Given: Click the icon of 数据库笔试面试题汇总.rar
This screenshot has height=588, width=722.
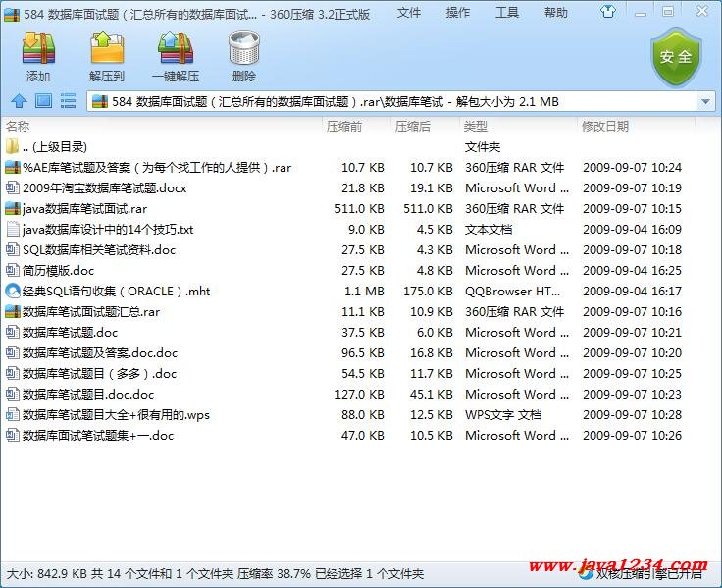Looking at the screenshot, I should [x=13, y=311].
